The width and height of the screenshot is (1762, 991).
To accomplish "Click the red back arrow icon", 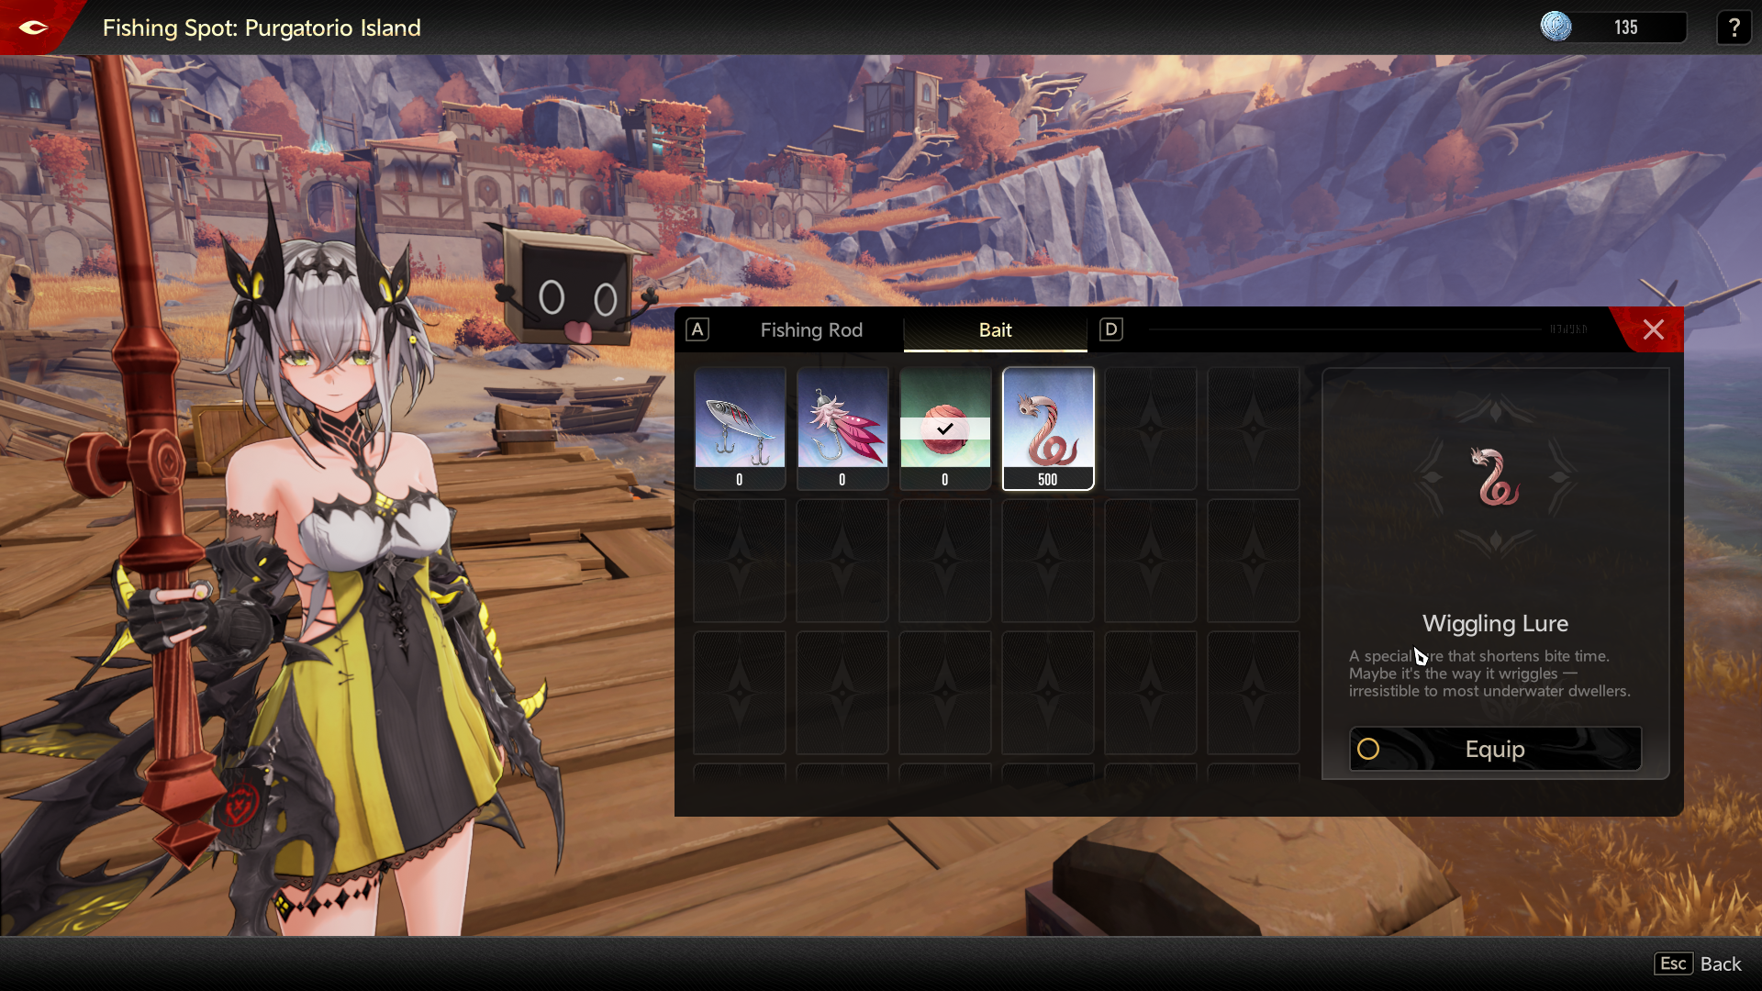I will click(x=33, y=28).
